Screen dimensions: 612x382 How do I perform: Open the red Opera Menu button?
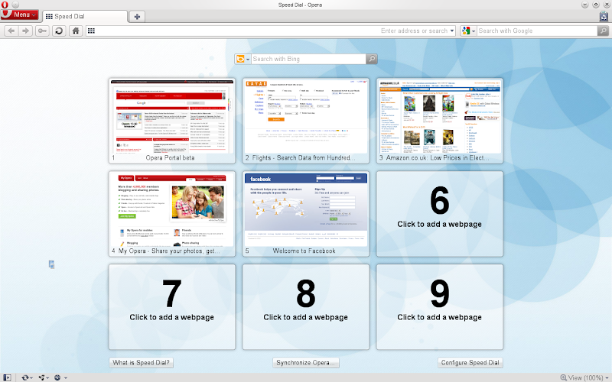click(x=20, y=15)
